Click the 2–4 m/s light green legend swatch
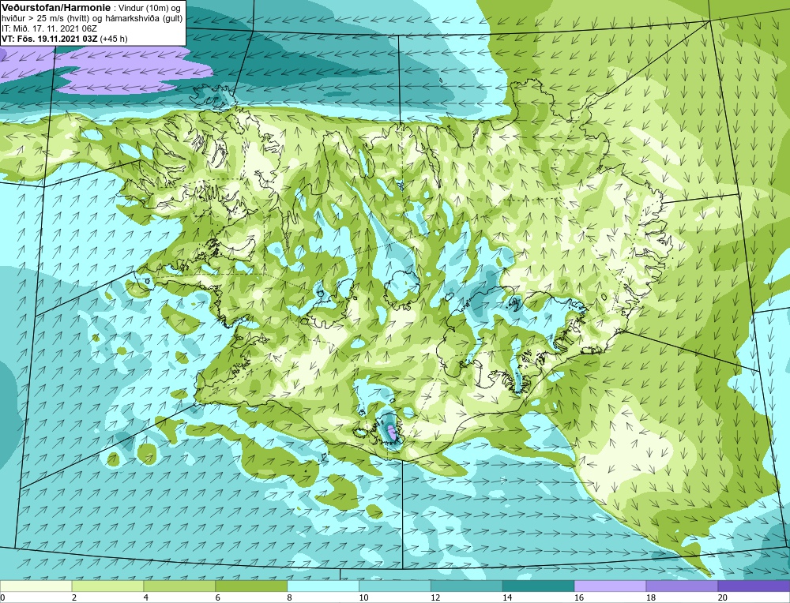This screenshot has width=790, height=603. click(x=107, y=586)
